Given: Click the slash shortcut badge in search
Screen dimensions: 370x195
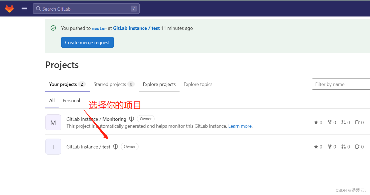Looking at the screenshot, I should (134, 9).
